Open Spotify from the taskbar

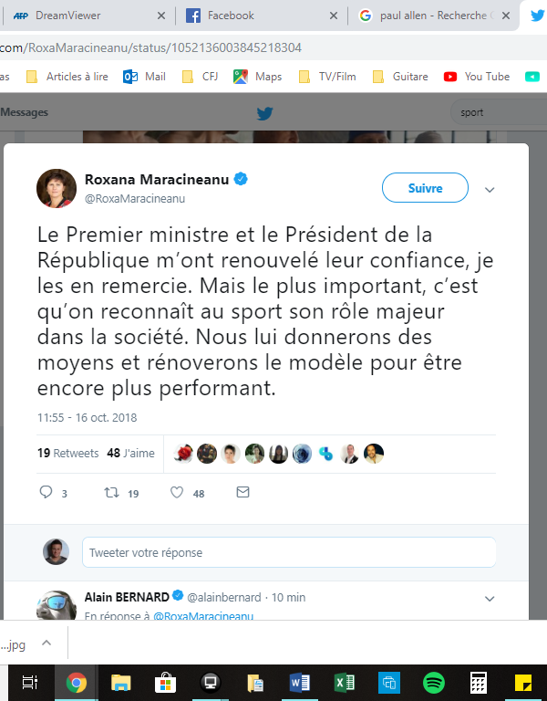[433, 682]
